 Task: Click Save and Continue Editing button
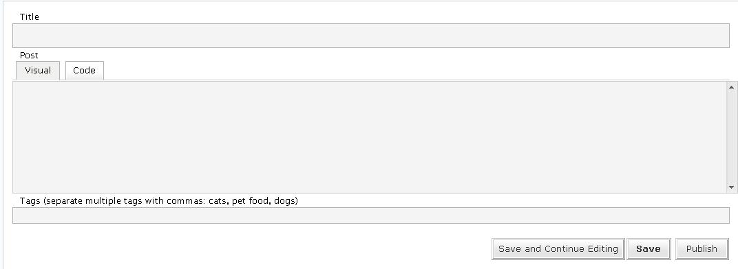coord(558,249)
